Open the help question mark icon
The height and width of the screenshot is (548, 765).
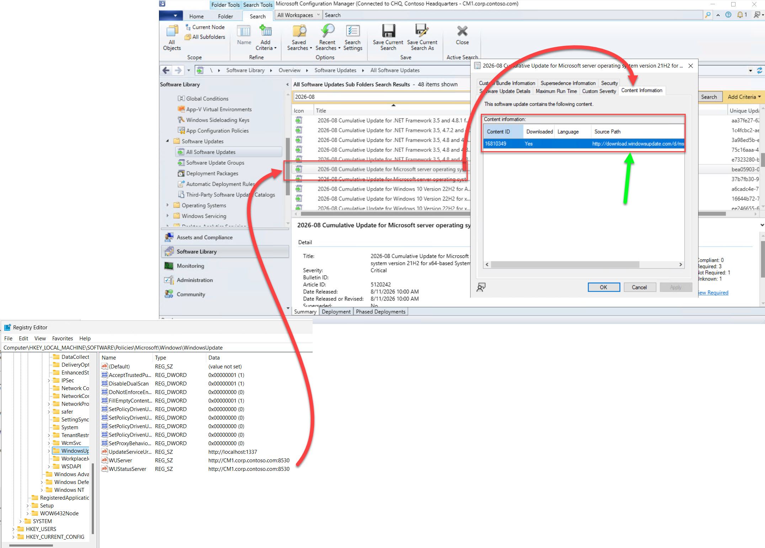(x=728, y=15)
